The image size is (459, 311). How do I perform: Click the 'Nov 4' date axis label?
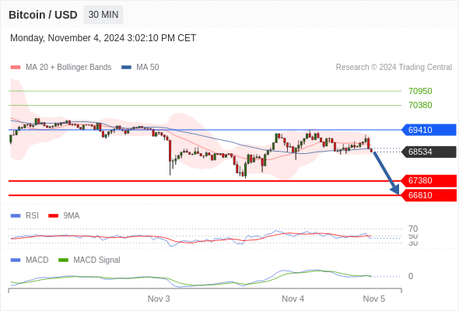(293, 299)
